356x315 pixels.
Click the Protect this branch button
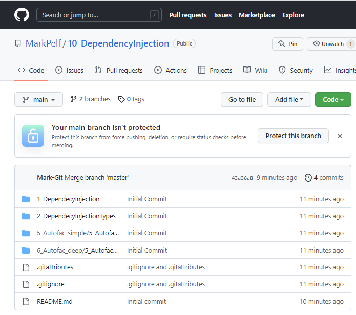coord(293,136)
